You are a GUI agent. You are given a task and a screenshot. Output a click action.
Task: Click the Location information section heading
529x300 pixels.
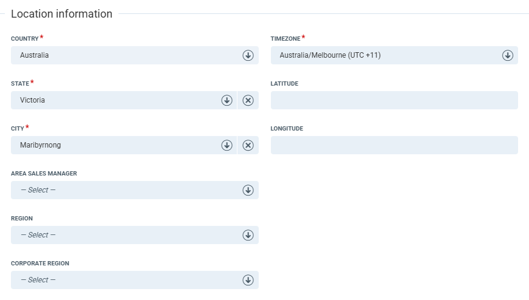(x=61, y=14)
